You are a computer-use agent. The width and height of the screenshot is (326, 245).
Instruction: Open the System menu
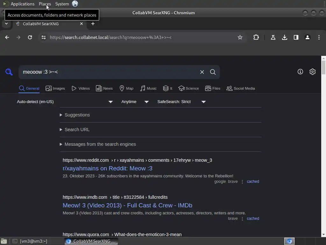(x=62, y=4)
